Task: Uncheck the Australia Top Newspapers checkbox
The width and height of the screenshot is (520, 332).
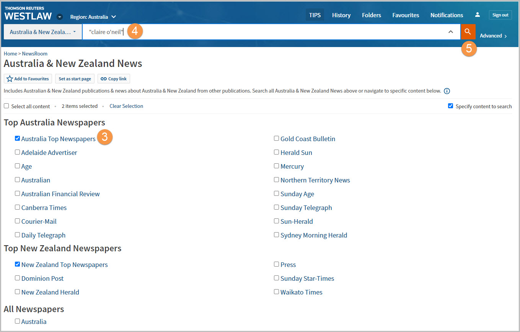Action: coord(17,138)
